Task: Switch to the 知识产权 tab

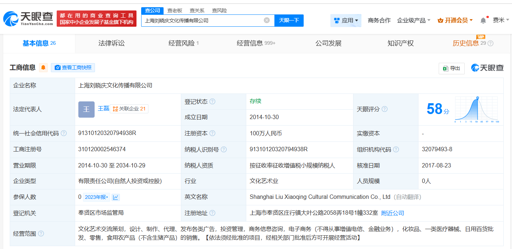Action: pos(400,43)
